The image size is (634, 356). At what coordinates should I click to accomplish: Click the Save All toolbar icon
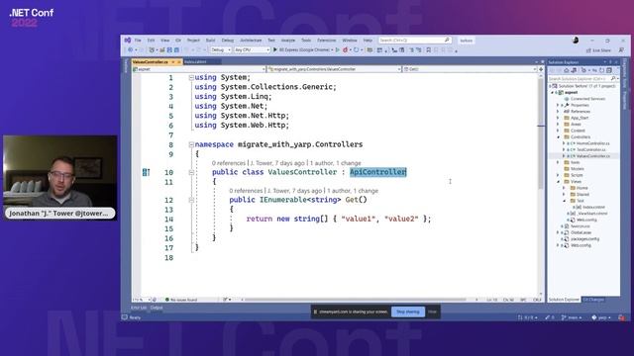pyautogui.click(x=176, y=50)
